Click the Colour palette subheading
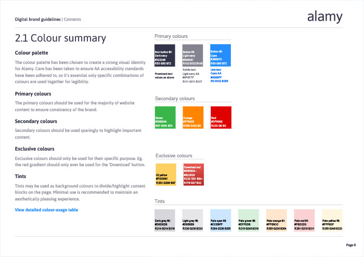The width and height of the screenshot is (364, 257). (32, 53)
